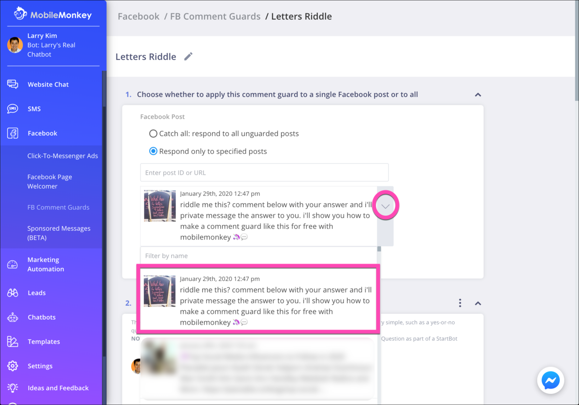Enable the Settings gear option

pyautogui.click(x=12, y=366)
